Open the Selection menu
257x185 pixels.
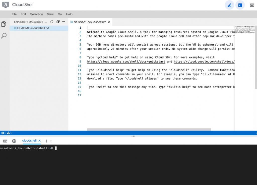36,14
